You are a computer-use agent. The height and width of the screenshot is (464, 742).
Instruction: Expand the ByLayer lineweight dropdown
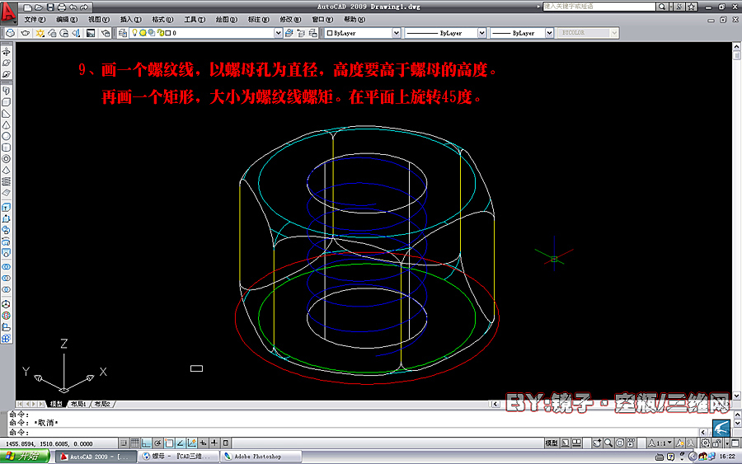pos(549,33)
